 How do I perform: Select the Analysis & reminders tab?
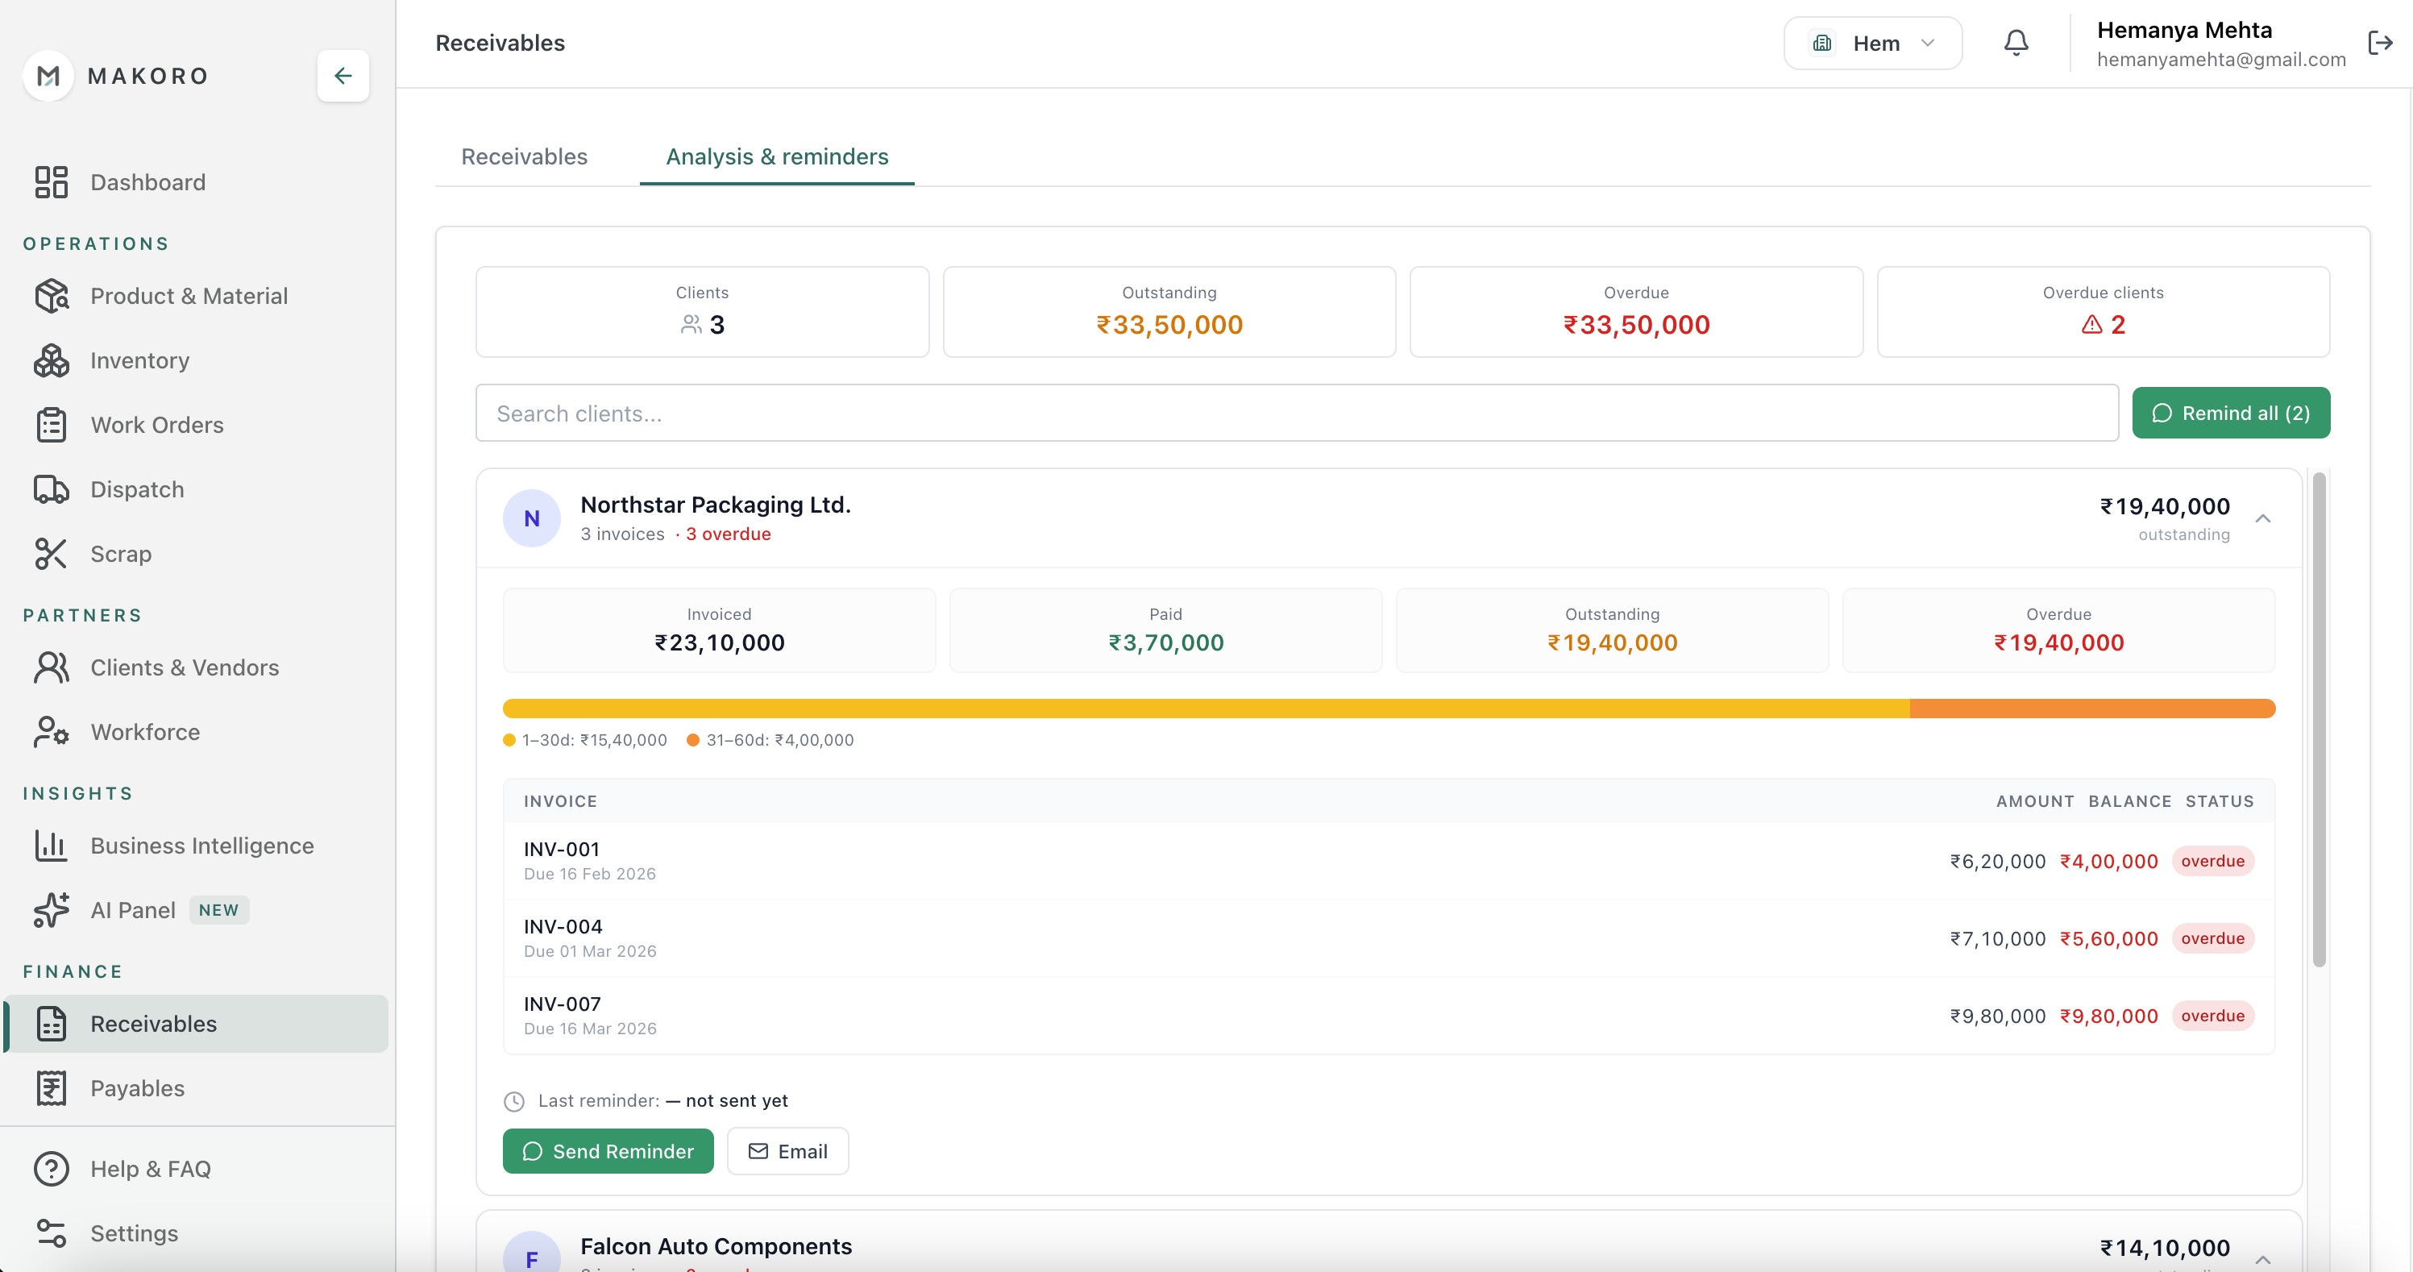coord(777,156)
